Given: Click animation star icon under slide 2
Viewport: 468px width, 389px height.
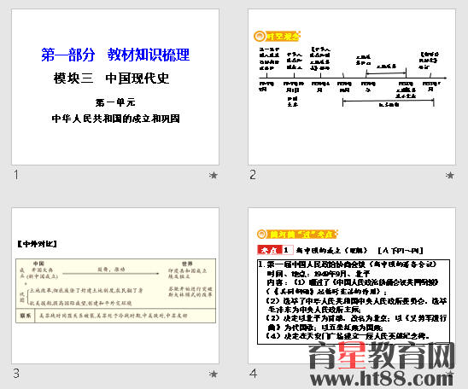Looking at the screenshot, I should 449,175.
